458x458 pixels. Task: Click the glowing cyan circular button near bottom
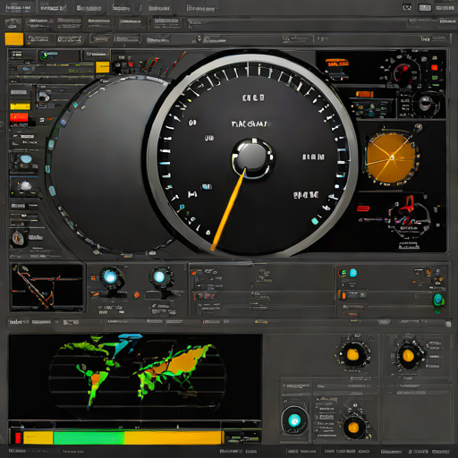(294, 420)
